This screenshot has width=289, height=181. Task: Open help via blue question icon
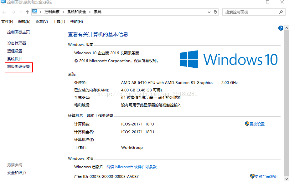pos(281,28)
